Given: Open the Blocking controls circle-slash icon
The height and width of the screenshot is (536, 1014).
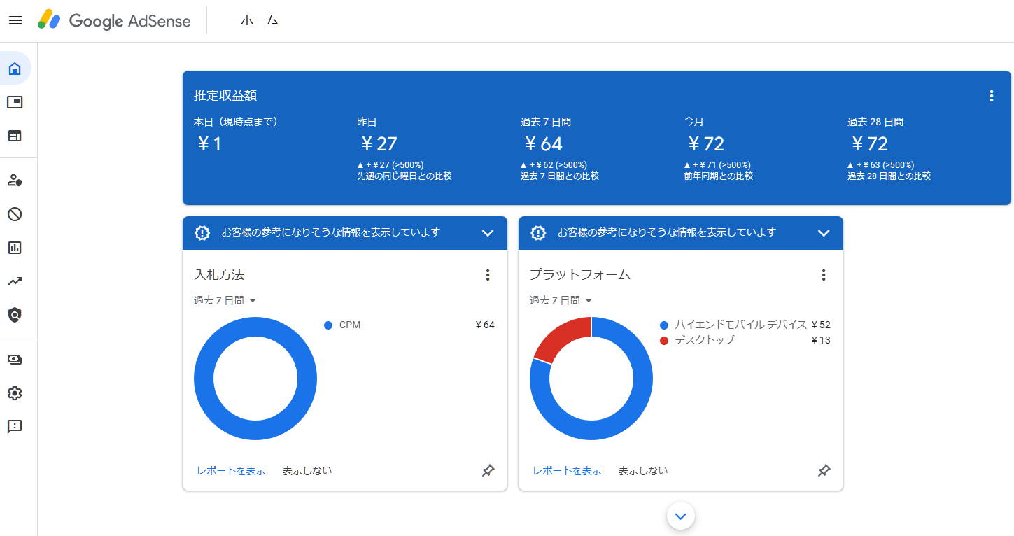Looking at the screenshot, I should [x=15, y=214].
